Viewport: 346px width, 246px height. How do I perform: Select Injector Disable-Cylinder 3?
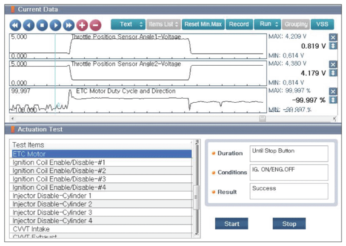101,212
